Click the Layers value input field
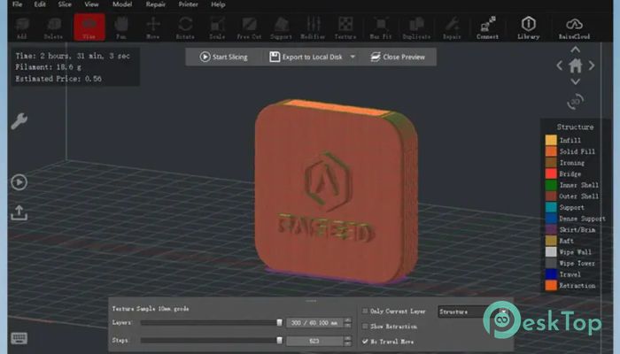This screenshot has width=620, height=354. 314,323
